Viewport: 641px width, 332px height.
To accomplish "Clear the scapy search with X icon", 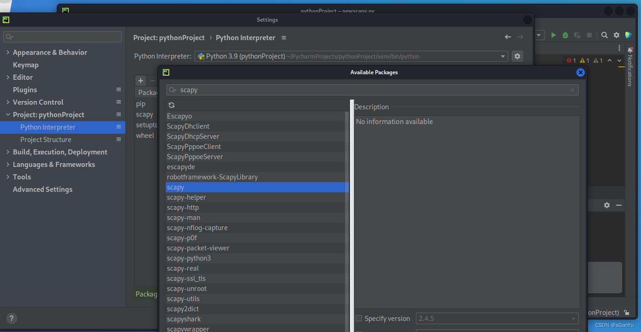I will click(572, 90).
